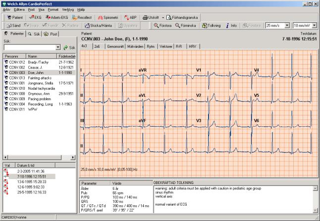Open the Hjälp menu
320x221 pixels.
[x=81, y=9]
